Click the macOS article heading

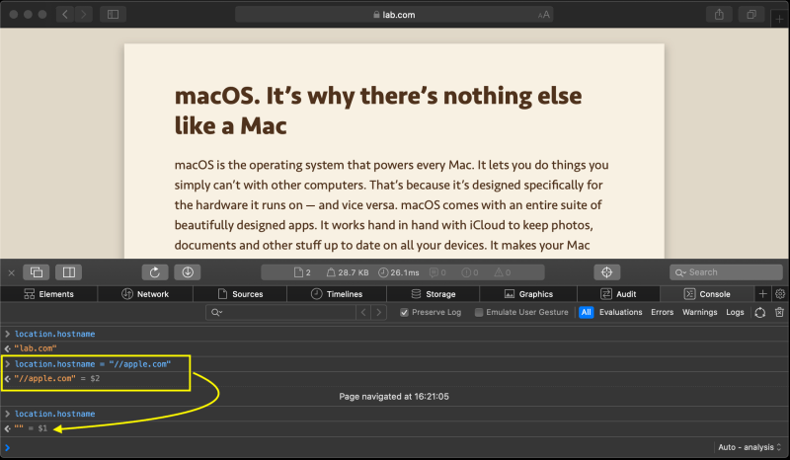coord(378,111)
